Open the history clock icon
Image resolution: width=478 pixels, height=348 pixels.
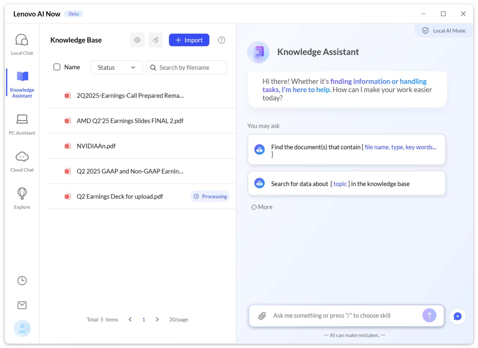click(22, 280)
